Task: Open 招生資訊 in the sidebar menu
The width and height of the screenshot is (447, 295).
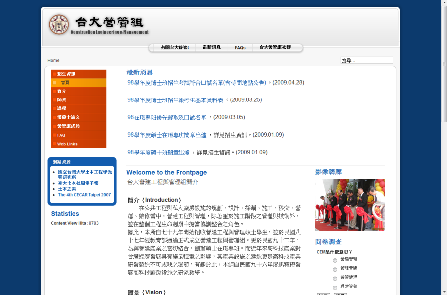Action: click(66, 74)
